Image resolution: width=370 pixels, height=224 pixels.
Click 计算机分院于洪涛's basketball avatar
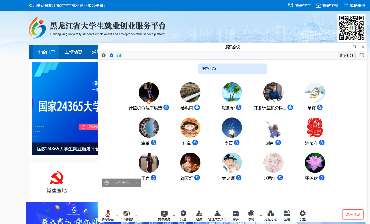point(149,92)
